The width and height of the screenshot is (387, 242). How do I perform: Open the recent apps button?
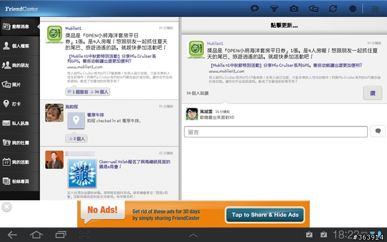60,235
